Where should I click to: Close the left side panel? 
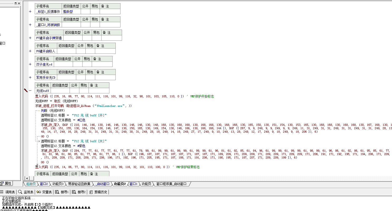point(19,3)
